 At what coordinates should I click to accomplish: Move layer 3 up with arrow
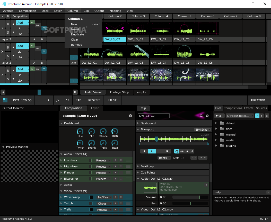pos(13,24)
